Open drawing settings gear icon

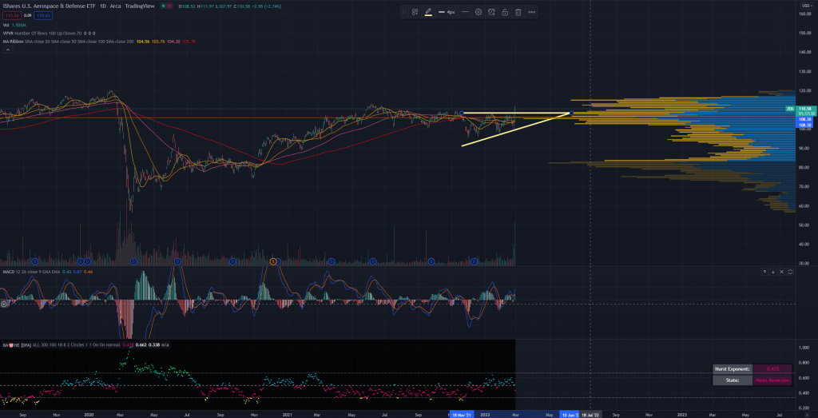[x=478, y=12]
